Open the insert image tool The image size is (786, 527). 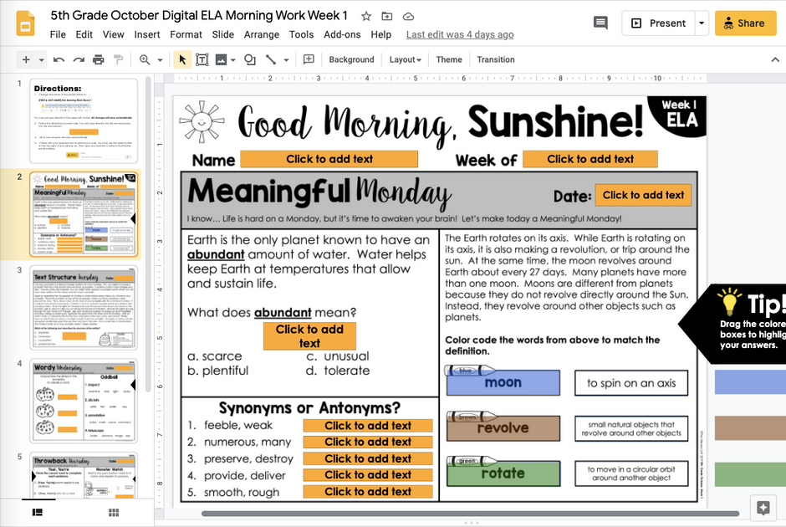click(222, 59)
